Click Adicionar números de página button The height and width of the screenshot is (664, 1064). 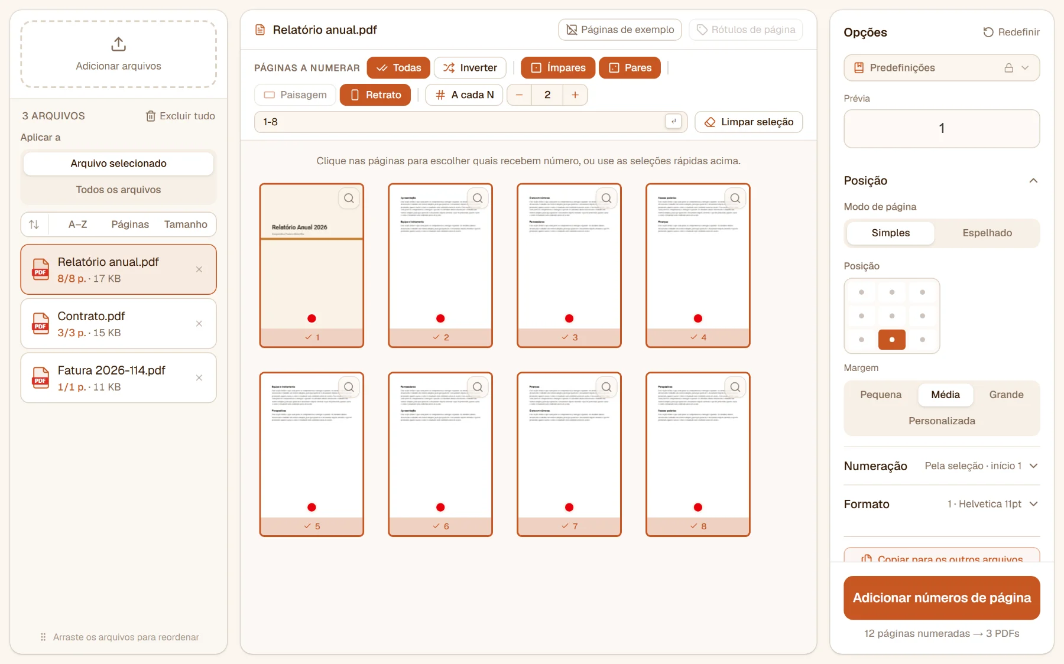click(942, 598)
